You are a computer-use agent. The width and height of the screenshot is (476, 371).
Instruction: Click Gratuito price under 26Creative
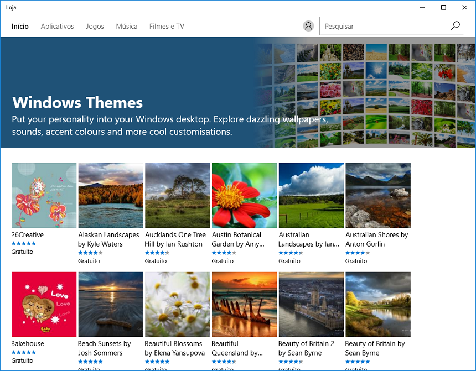click(22, 252)
